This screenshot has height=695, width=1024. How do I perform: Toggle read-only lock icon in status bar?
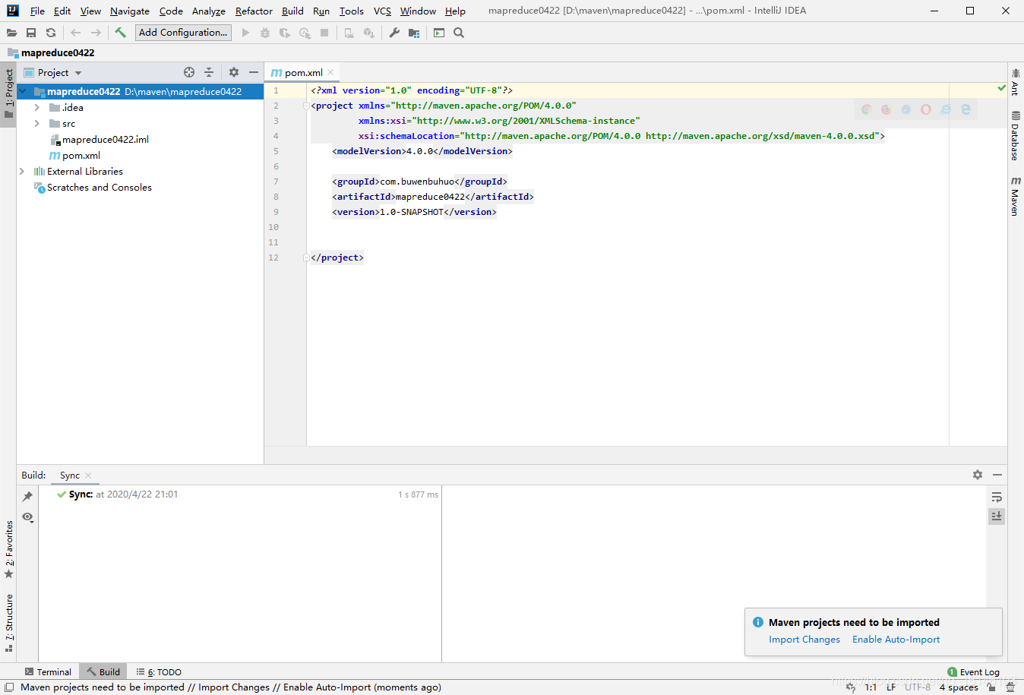(x=991, y=687)
